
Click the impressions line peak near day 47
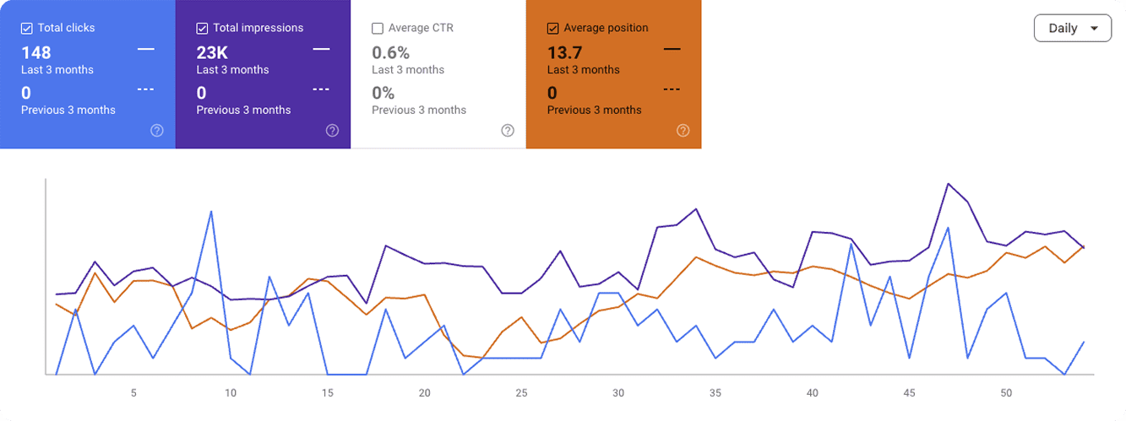[949, 183]
